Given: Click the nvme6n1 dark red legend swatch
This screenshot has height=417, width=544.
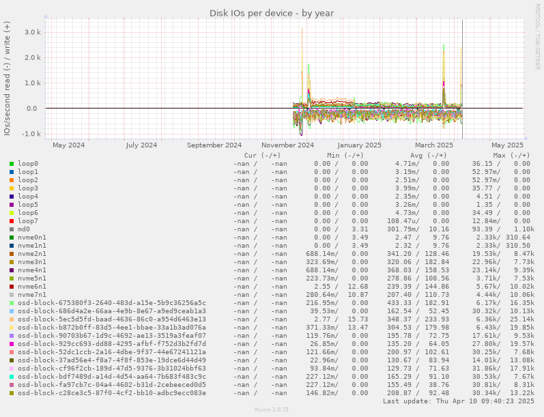Looking at the screenshot, I should click(x=12, y=287).
